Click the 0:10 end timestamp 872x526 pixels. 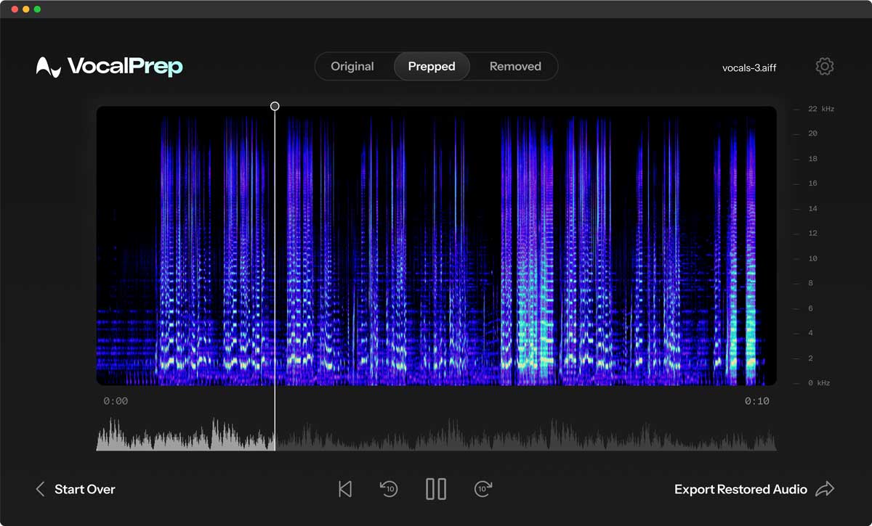757,400
